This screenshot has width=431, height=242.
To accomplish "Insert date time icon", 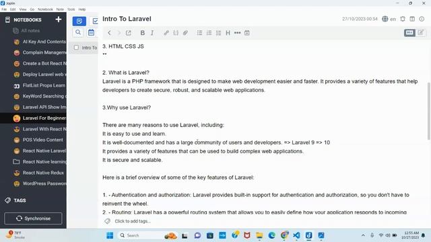I will click(x=247, y=33).
